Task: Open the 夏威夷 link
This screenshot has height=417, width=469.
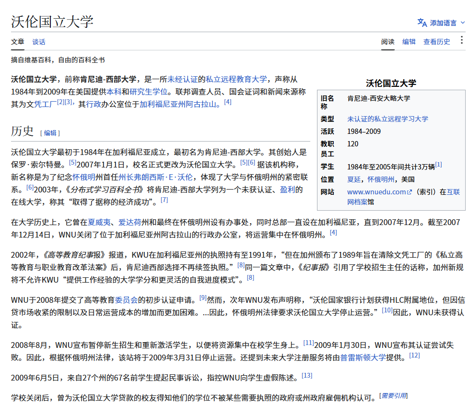Action: [x=99, y=223]
